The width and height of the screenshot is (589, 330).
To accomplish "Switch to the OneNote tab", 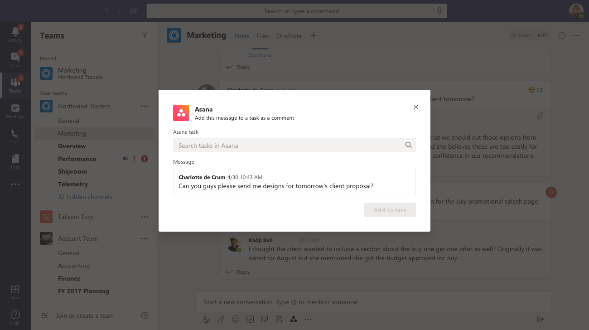I will [289, 36].
